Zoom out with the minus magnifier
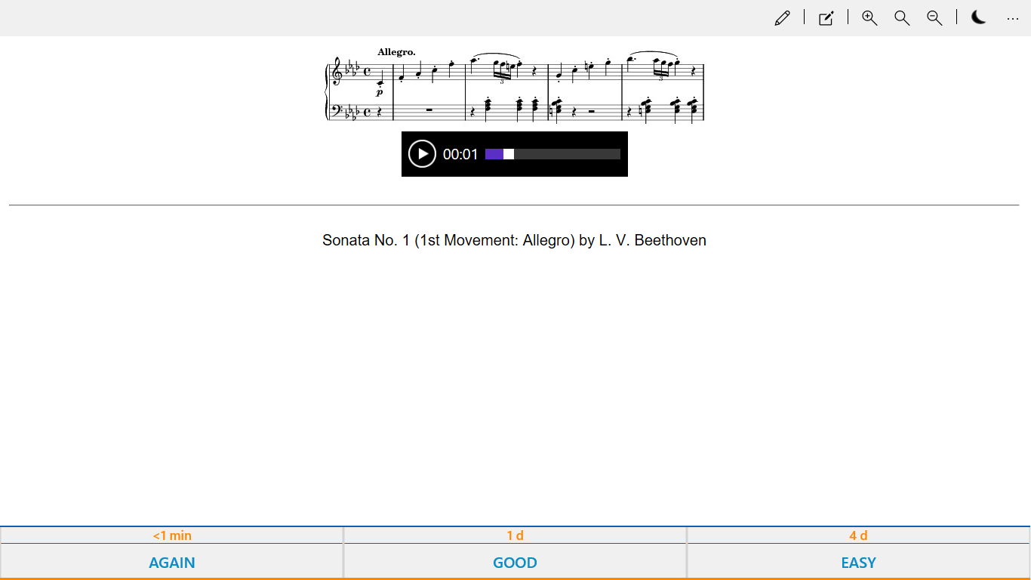Screen dimensions: 1031x580 (x=934, y=18)
